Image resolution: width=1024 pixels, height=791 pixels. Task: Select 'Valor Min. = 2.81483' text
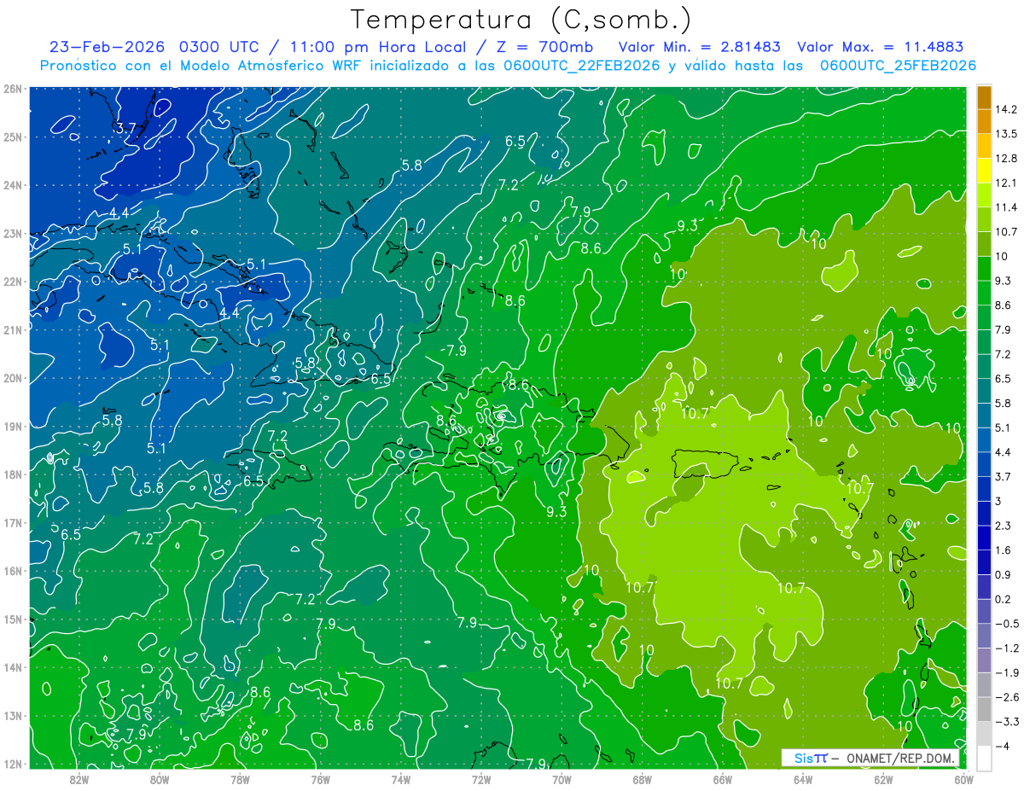click(701, 47)
